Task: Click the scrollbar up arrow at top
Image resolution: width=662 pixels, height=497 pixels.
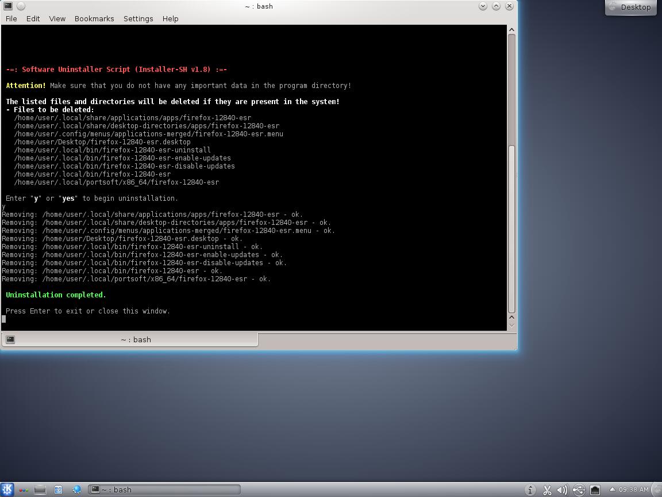Action: coord(511,29)
